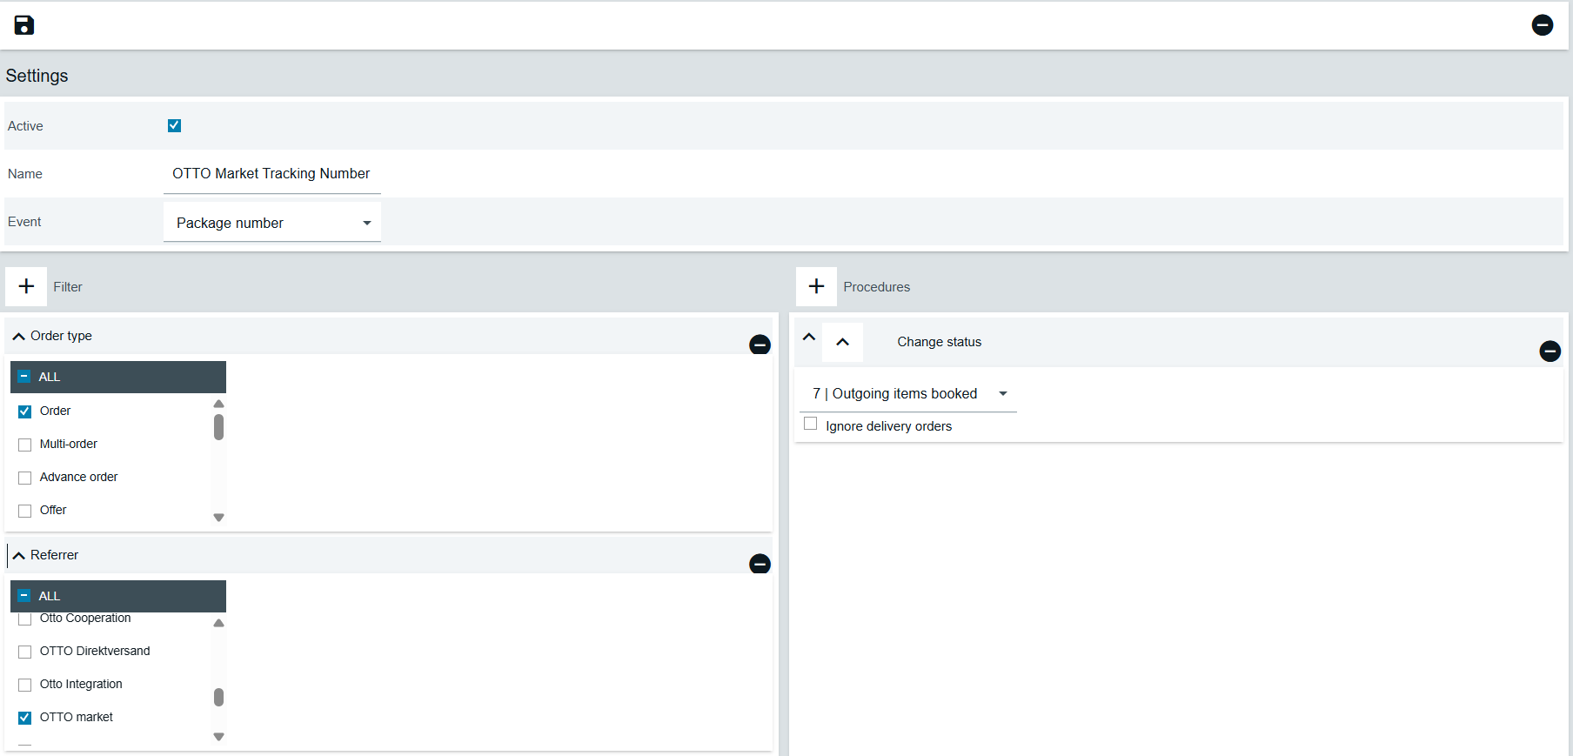Screen dimensions: 1573x756
Task: Click the top-right remove minus icon
Action: pyautogui.click(x=1542, y=25)
